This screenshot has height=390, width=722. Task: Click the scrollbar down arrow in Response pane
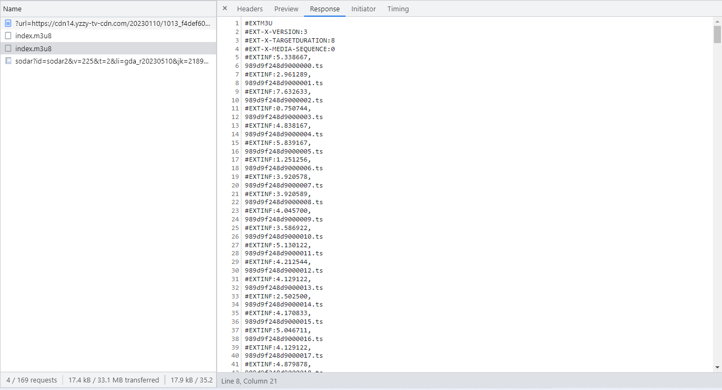tap(717, 367)
